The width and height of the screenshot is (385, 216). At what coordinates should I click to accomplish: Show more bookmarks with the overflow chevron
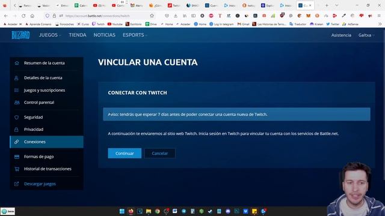point(380,24)
